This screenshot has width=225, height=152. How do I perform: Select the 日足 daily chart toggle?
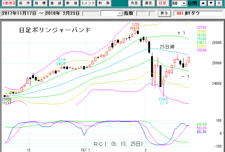pyautogui.click(x=163, y=3)
